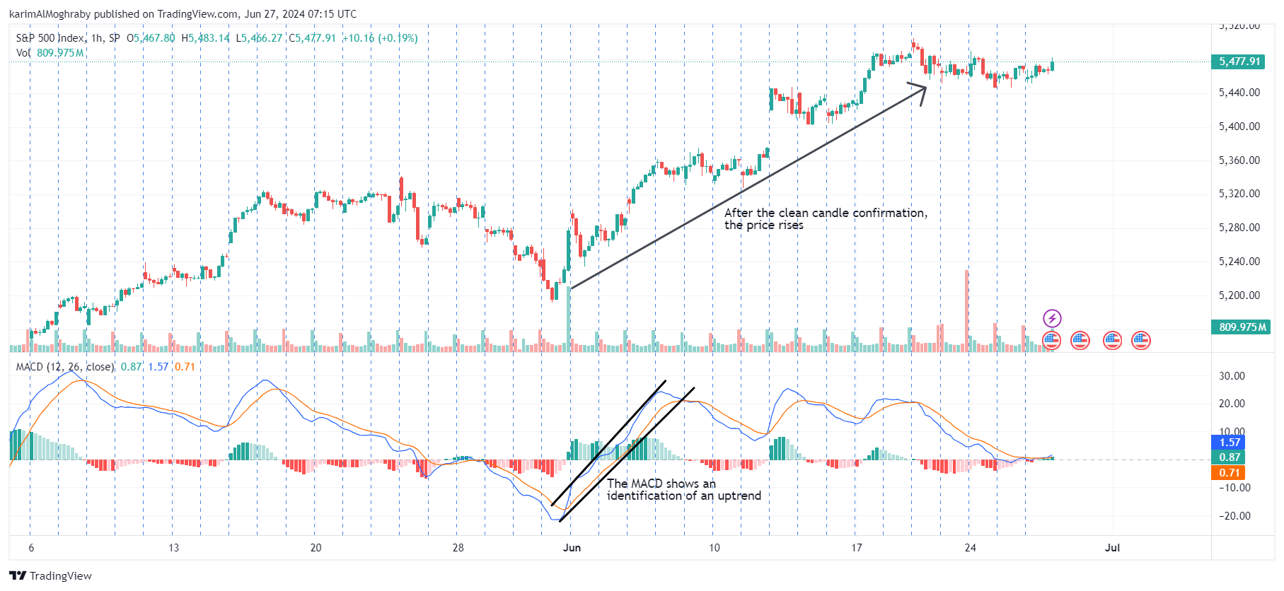Click the 30.00 MACD axis label
The height and width of the screenshot is (591, 1284).
pos(1232,376)
